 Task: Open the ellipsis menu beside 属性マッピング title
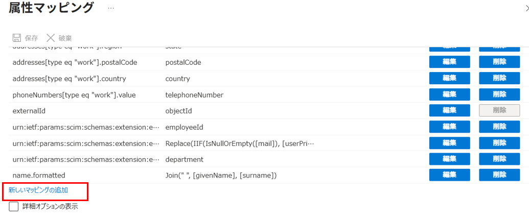111,9
